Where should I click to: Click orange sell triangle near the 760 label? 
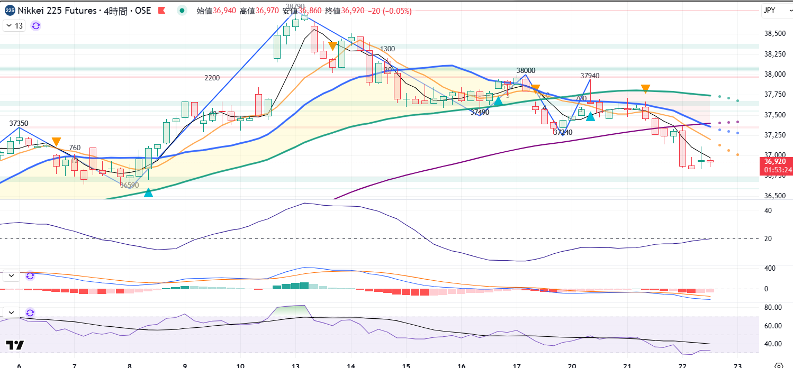56,142
